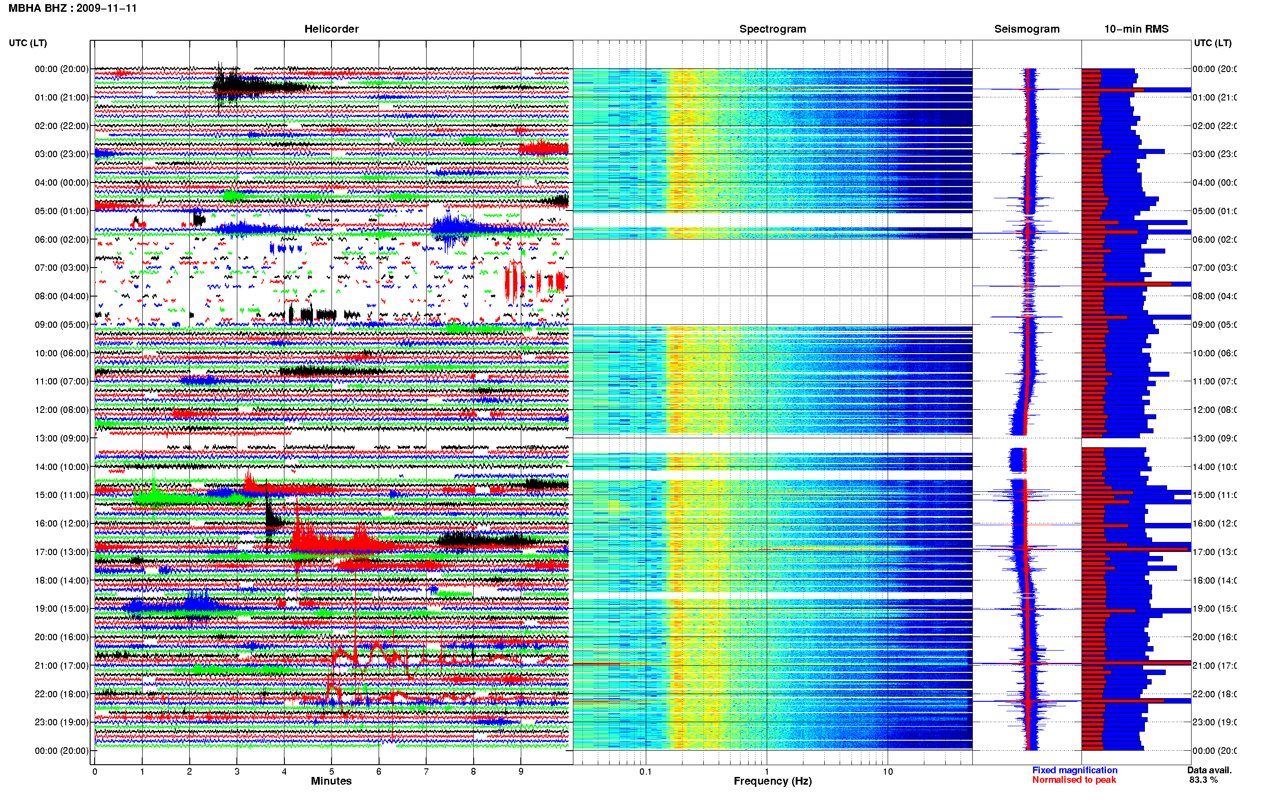Click the 83.3 % data availability value

pyautogui.click(x=1203, y=780)
